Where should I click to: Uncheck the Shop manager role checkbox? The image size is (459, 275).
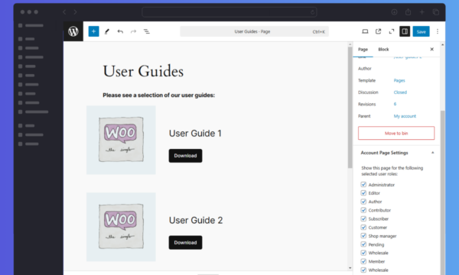pyautogui.click(x=363, y=235)
